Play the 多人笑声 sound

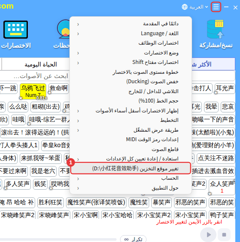18,184
